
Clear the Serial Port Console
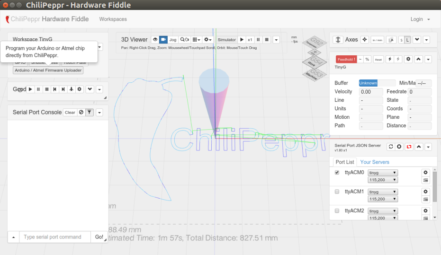(70, 112)
